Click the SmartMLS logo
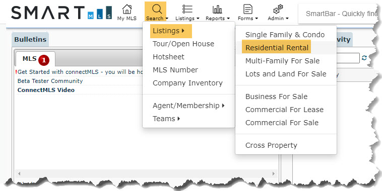This screenshot has height=191, width=382. point(61,13)
